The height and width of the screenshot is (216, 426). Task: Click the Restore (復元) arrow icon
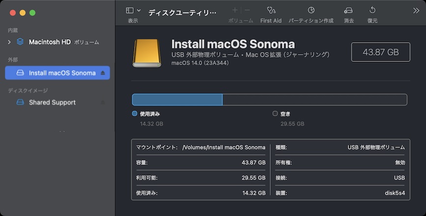[372, 10]
